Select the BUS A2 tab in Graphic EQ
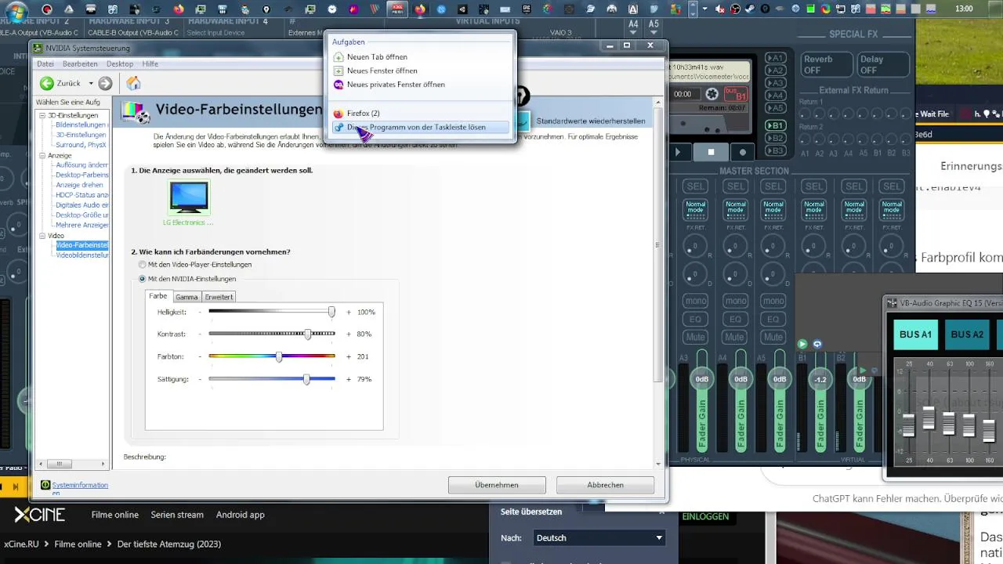Viewport: 1003px width, 564px height. click(x=967, y=334)
